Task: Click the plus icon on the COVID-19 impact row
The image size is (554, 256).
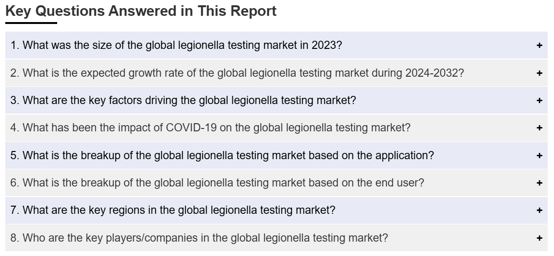Action: point(539,128)
